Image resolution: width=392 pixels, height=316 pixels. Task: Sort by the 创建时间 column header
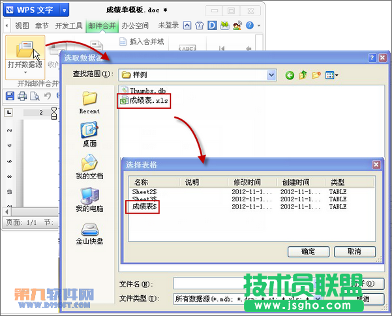[301, 182]
